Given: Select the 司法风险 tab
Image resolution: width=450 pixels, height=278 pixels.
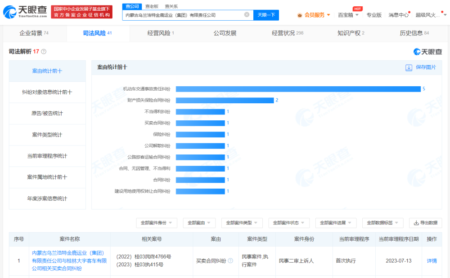Looking at the screenshot, I should 97,33.
